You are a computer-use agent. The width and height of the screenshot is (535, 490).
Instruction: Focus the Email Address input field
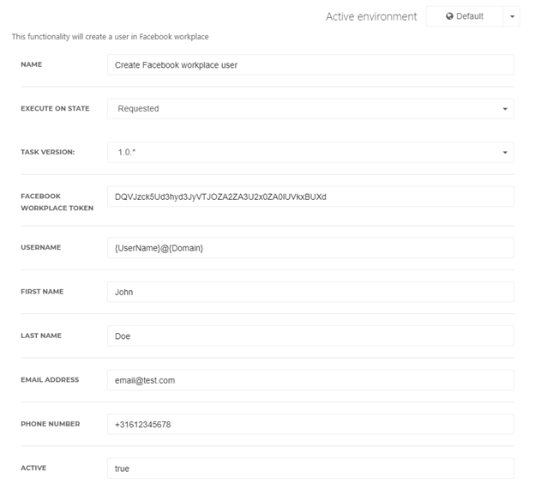[x=310, y=380]
